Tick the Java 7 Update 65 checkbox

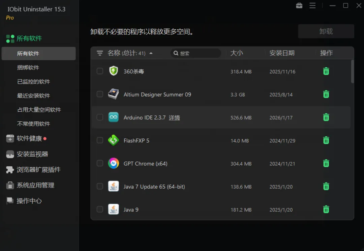pyautogui.click(x=100, y=186)
